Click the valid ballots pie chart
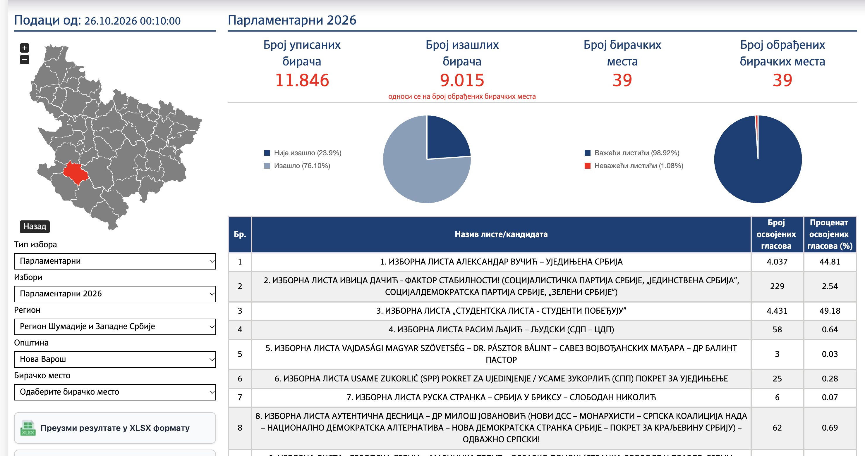Viewport: 865px width, 456px height. pyautogui.click(x=758, y=159)
